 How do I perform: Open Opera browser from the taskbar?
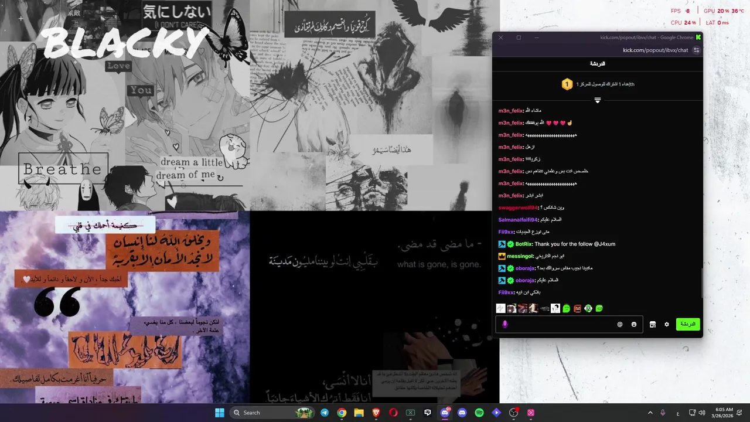(x=393, y=413)
